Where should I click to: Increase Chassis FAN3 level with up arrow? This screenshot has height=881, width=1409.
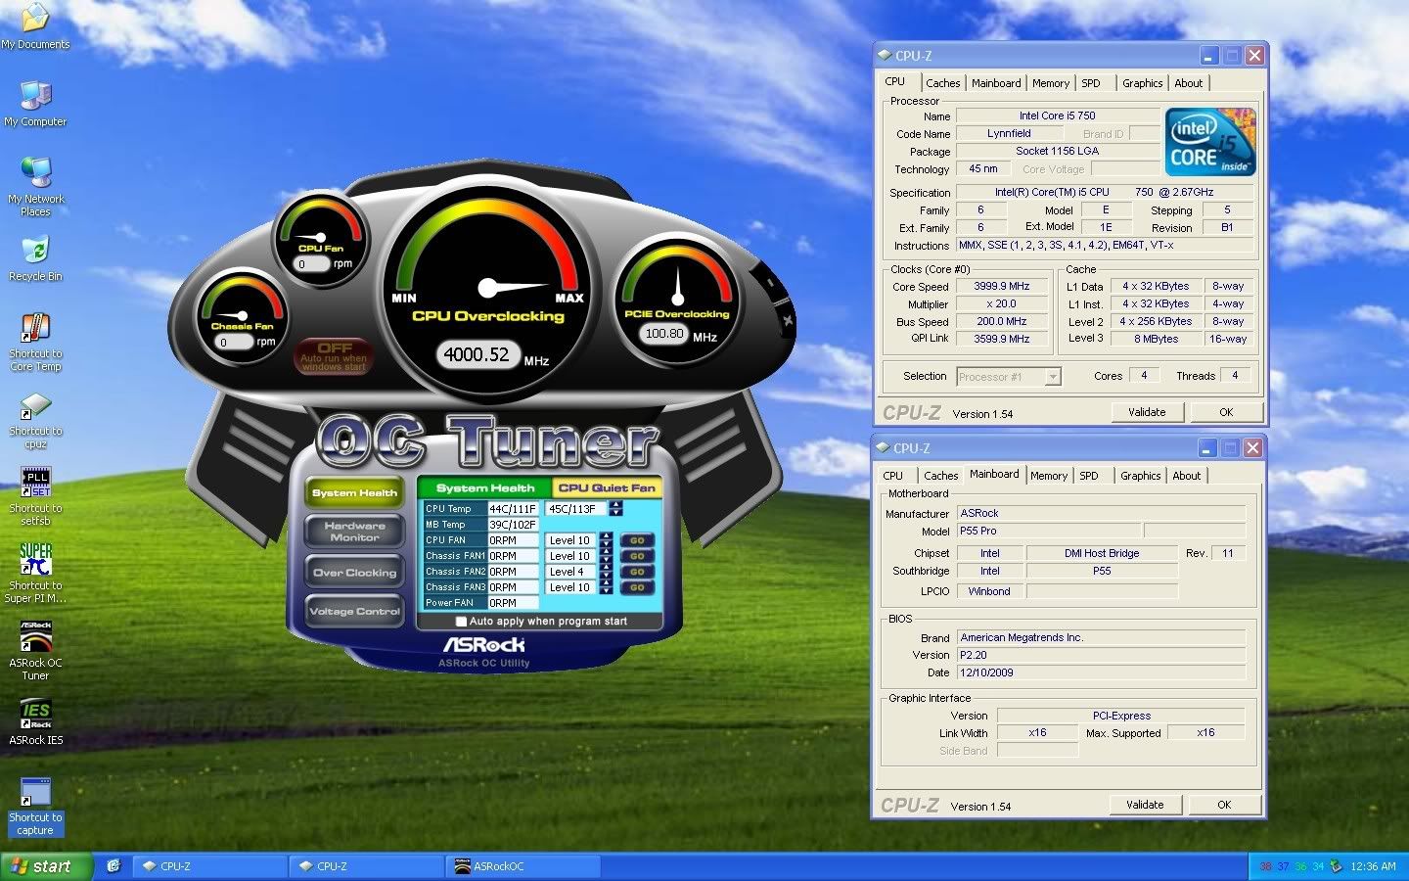click(607, 583)
